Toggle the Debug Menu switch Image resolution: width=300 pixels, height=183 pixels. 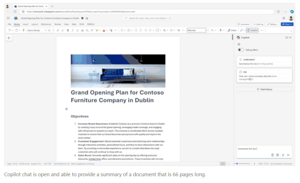pos(241,50)
